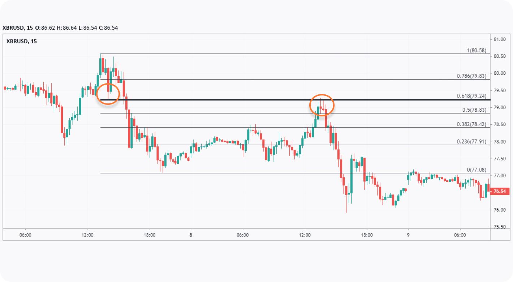Viewport: 513px width, 282px height.
Task: Select the 0.786(79.83) retracement label
Action: pos(471,76)
